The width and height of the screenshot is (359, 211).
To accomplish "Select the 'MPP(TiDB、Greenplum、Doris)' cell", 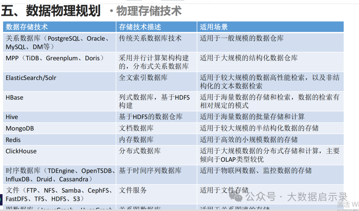I will click(59, 62).
